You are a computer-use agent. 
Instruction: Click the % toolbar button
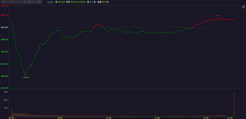(x=20, y=2)
